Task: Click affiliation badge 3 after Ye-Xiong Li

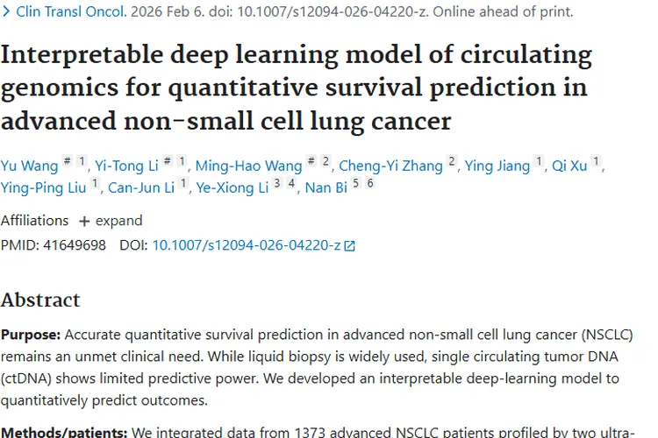Action: coord(276,184)
